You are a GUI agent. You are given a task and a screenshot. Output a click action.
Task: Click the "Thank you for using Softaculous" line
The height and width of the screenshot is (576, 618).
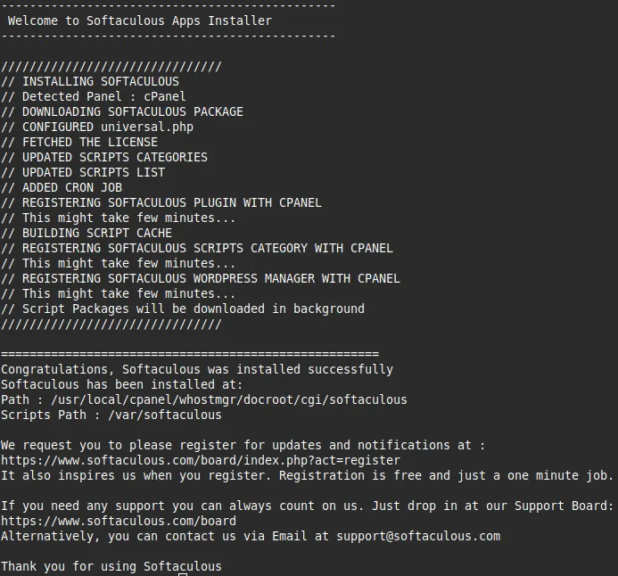click(111, 566)
